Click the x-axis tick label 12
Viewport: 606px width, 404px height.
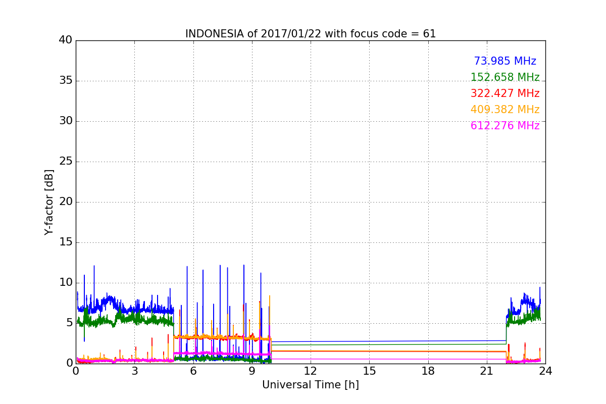(x=311, y=371)
